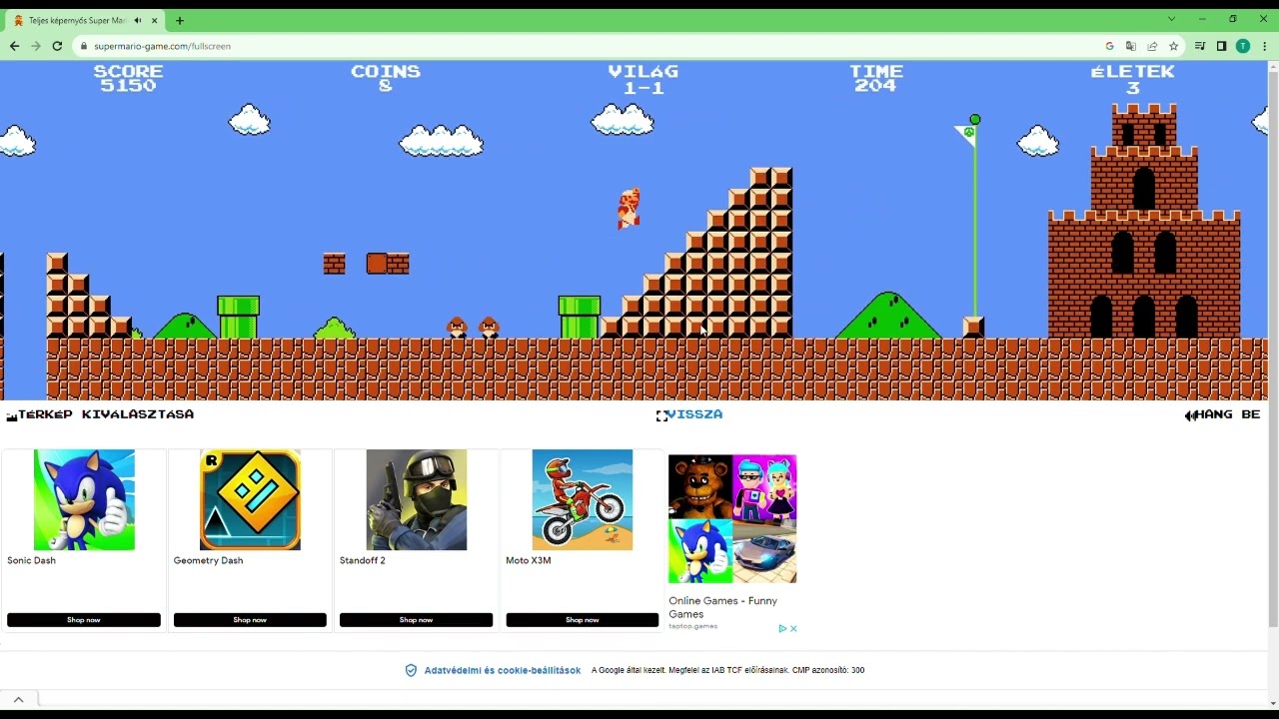
Task: Open the Standoff 2 ad thumbnail
Action: tap(416, 499)
